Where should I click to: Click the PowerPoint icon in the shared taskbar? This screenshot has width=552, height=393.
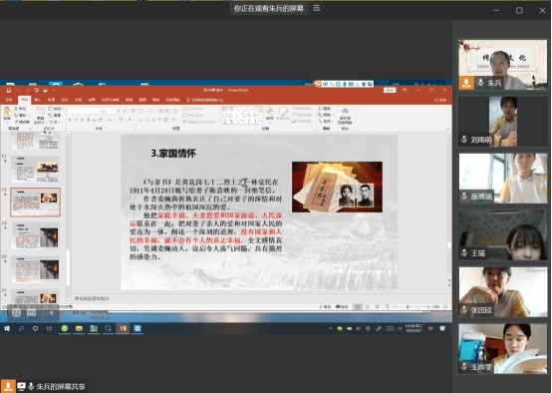[x=123, y=328]
